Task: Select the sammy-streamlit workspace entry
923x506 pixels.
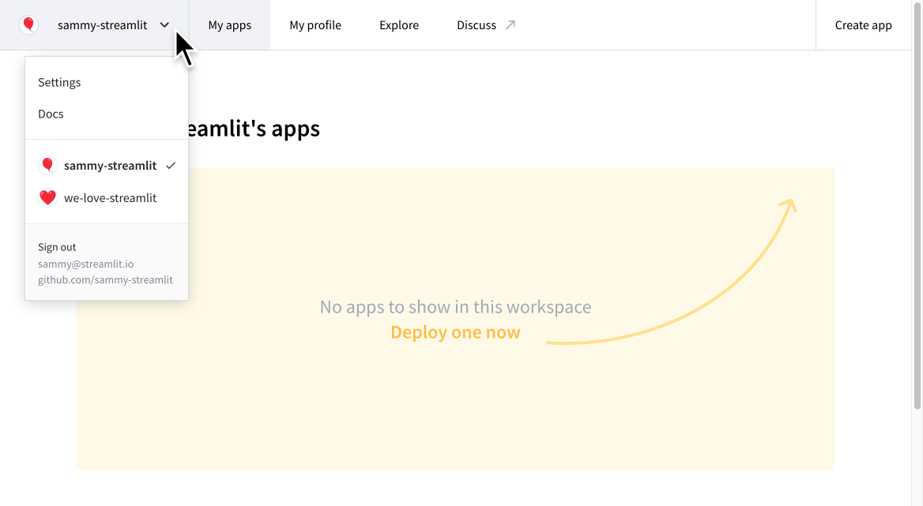Action: (111, 165)
